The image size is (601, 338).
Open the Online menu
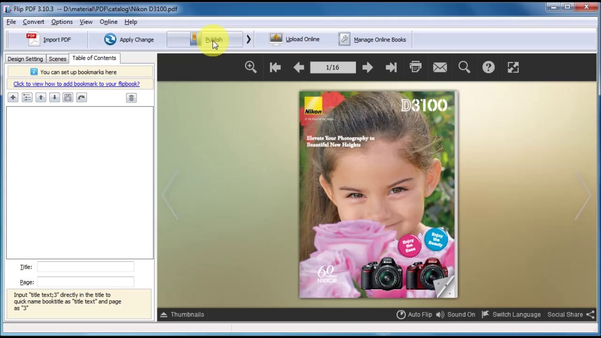(108, 22)
